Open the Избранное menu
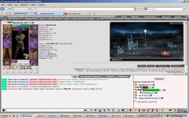The height and width of the screenshot is (118, 189). (24, 5)
